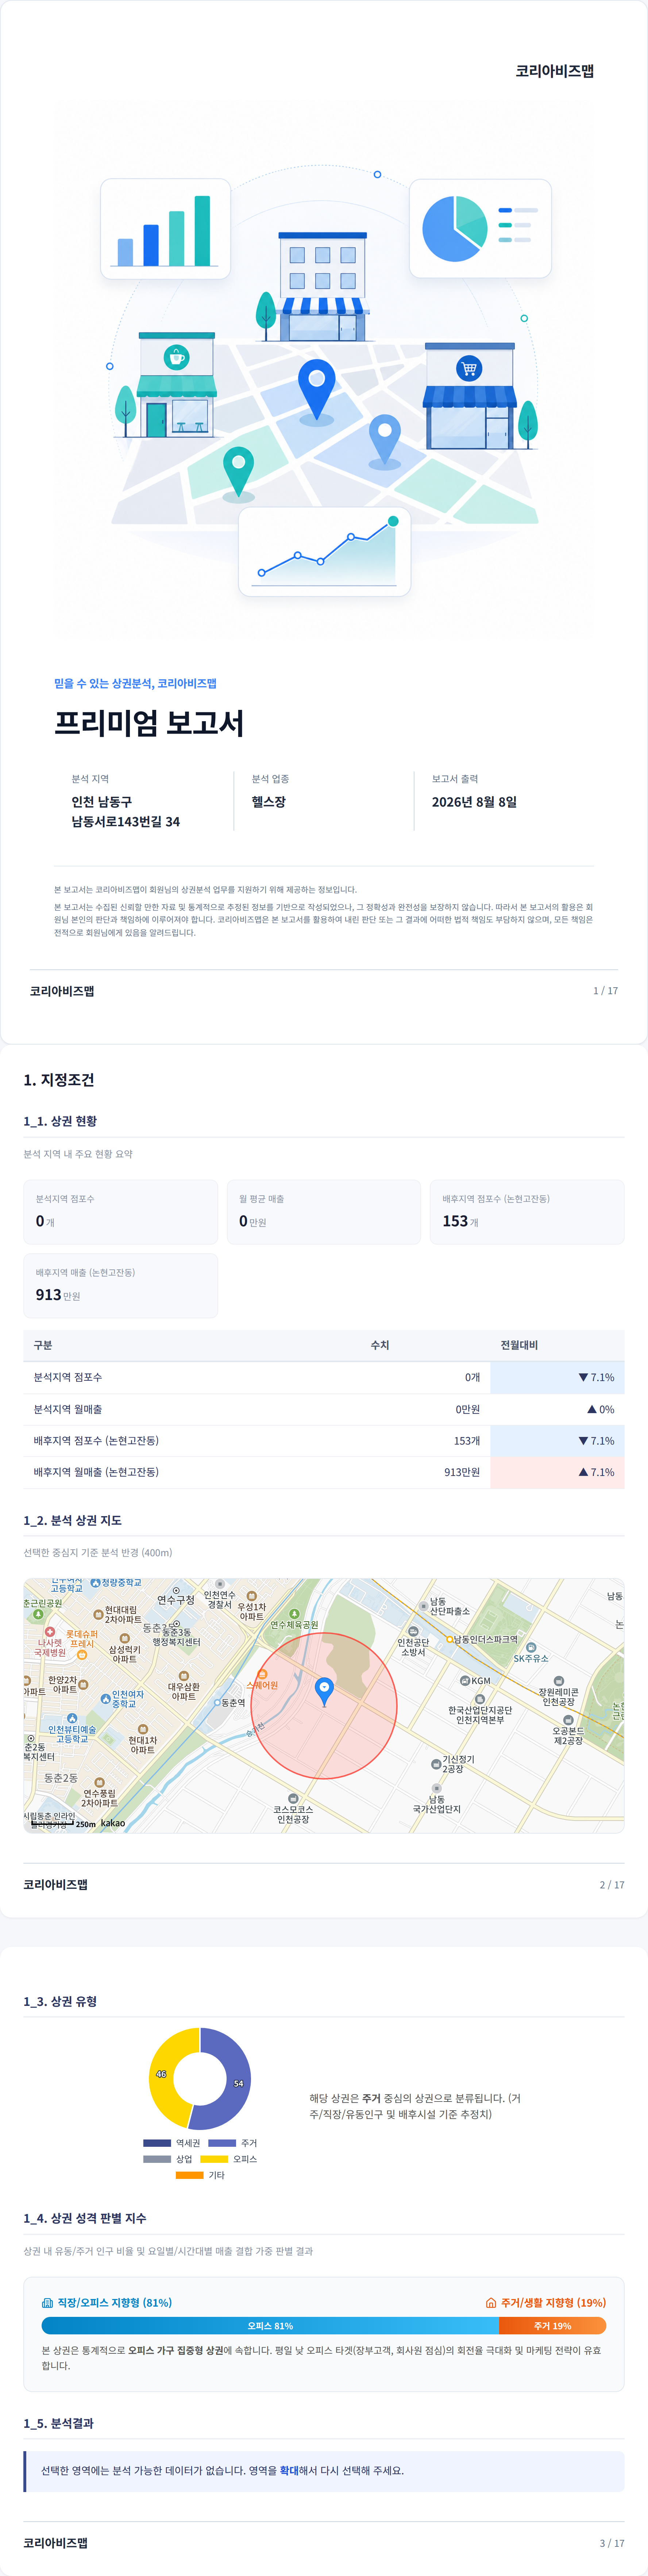
Task: Click the 주거 legend color swatch
Action: tap(222, 2143)
